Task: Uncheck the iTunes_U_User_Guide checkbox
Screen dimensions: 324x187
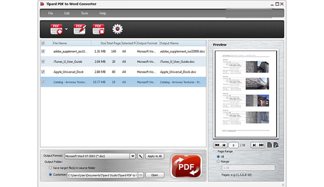Action: click(x=43, y=61)
